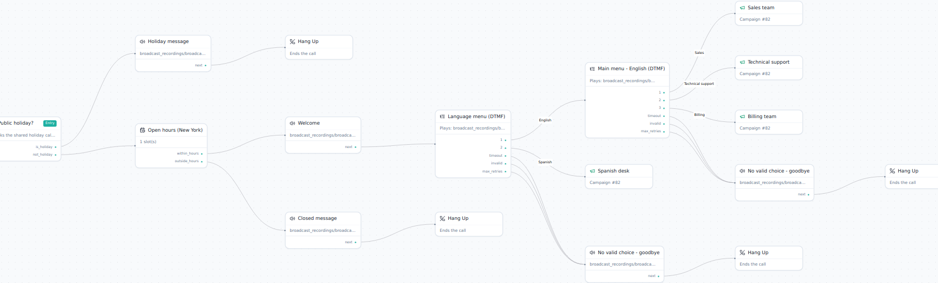
Task: Click the next port on Welcome node
Action: click(x=356, y=147)
